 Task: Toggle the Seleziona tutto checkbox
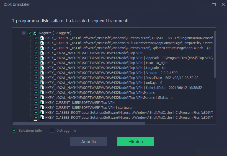pos(14,130)
